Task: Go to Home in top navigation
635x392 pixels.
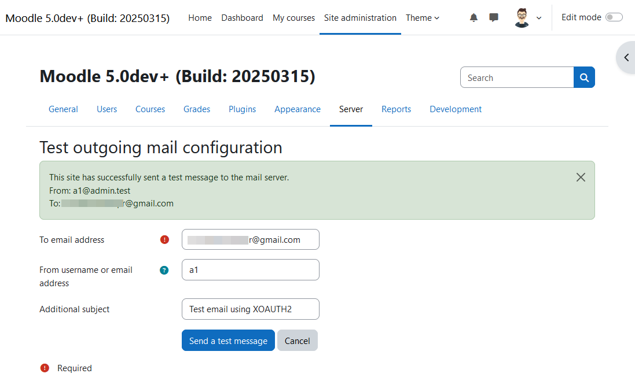Action: [x=200, y=18]
